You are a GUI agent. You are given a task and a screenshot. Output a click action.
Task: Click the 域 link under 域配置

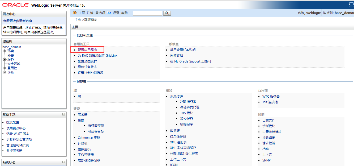coord(79,97)
